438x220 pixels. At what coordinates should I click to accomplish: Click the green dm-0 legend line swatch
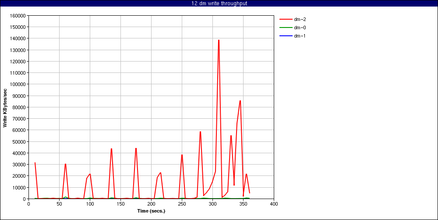[x=286, y=27]
